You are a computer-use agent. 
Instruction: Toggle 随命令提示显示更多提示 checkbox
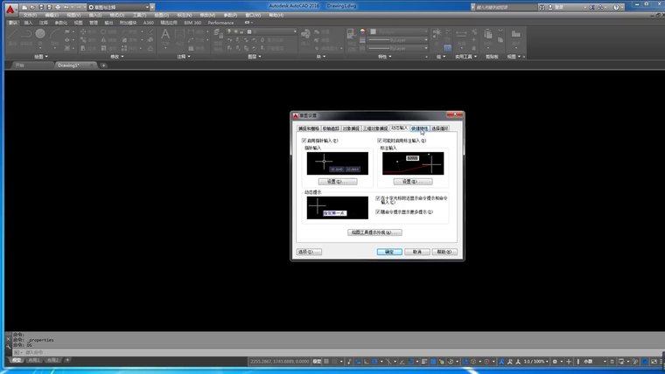pyautogui.click(x=378, y=211)
